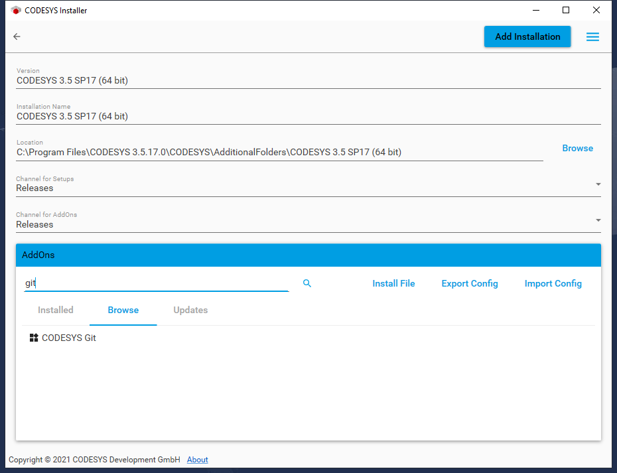
Task: Click Export Config button
Action: (x=470, y=283)
